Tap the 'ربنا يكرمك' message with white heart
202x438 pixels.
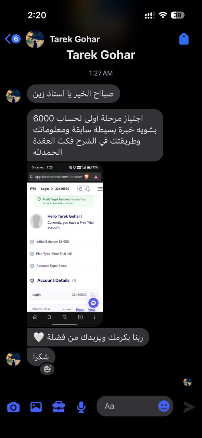[88, 337]
